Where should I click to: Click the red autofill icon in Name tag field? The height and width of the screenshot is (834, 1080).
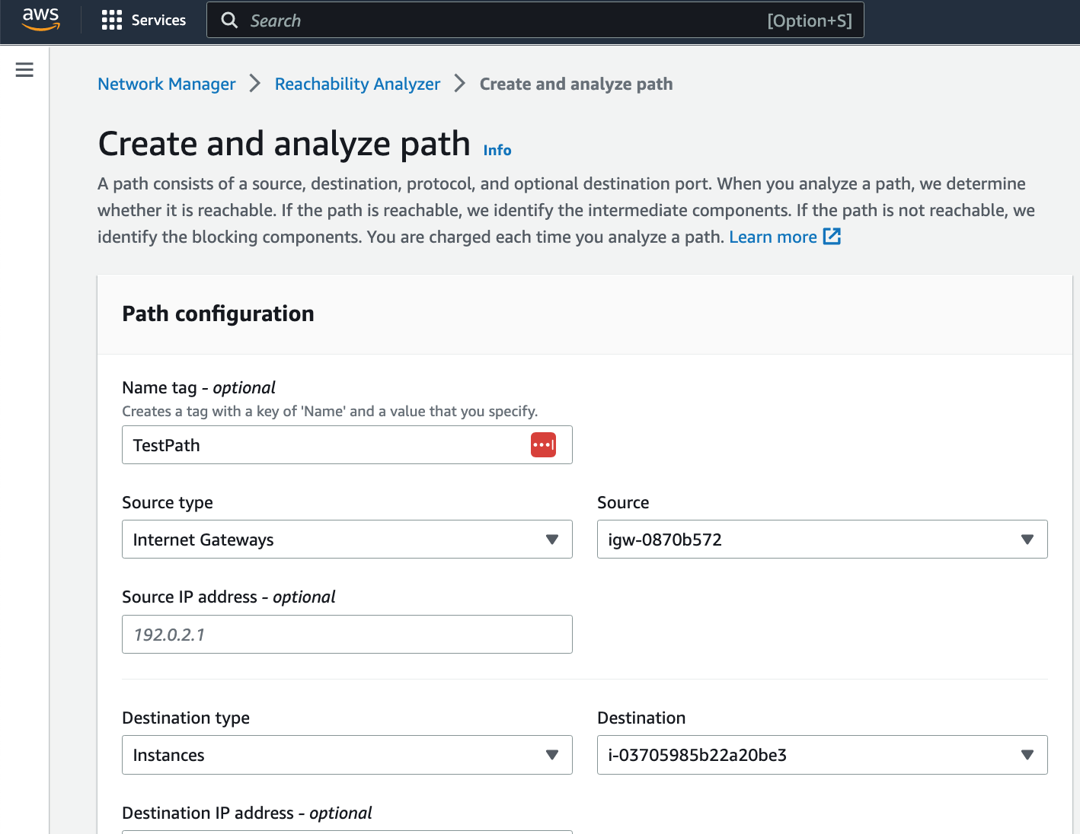click(x=543, y=444)
